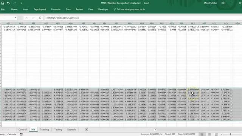Viewport: 242px width, 136px height.
Task: Select the Data ribbon tab
Action: [68, 9]
